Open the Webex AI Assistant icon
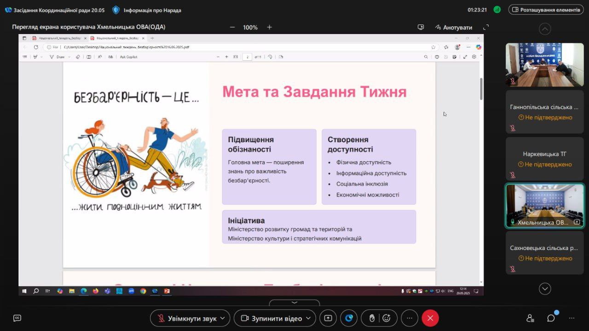This screenshot has width=589, height=331. (x=349, y=318)
